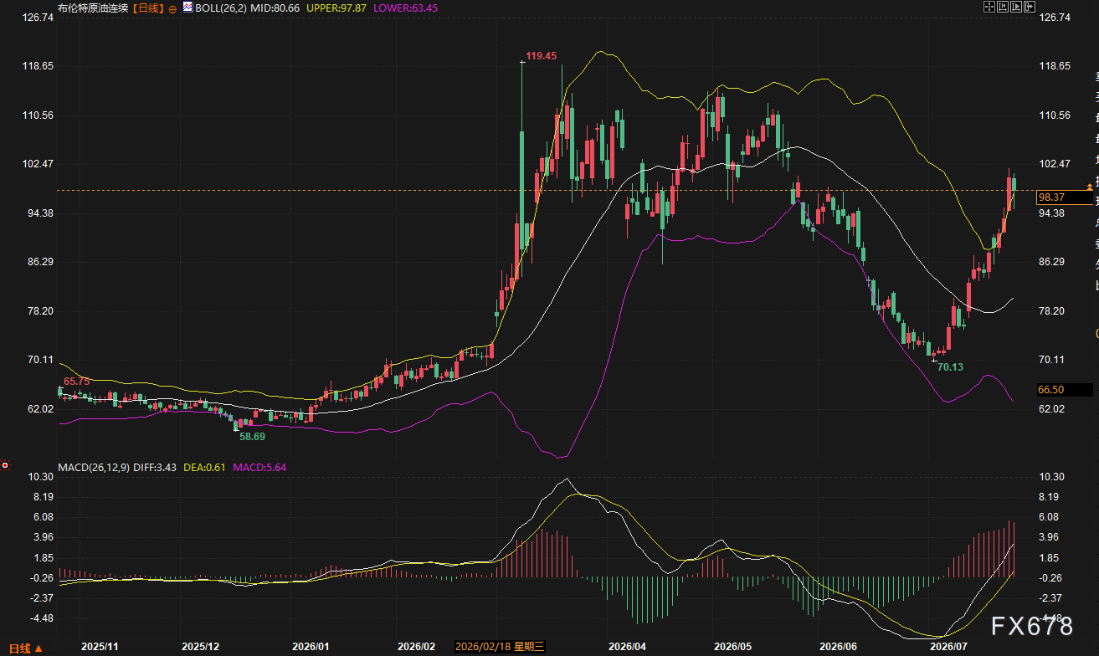Image resolution: width=1099 pixels, height=656 pixels.
Task: Click the BOLL indicator chart icon
Action: (187, 8)
